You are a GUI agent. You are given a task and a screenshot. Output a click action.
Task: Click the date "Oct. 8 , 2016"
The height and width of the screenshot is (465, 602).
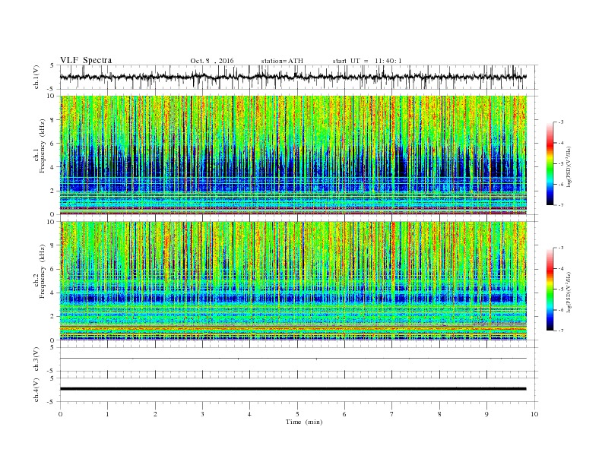212,61
